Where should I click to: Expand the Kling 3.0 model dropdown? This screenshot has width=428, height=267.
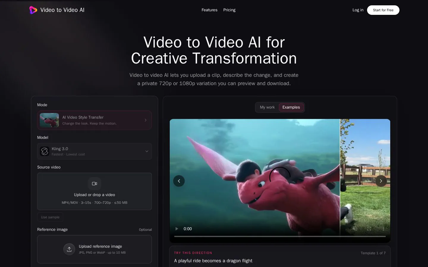point(95,151)
